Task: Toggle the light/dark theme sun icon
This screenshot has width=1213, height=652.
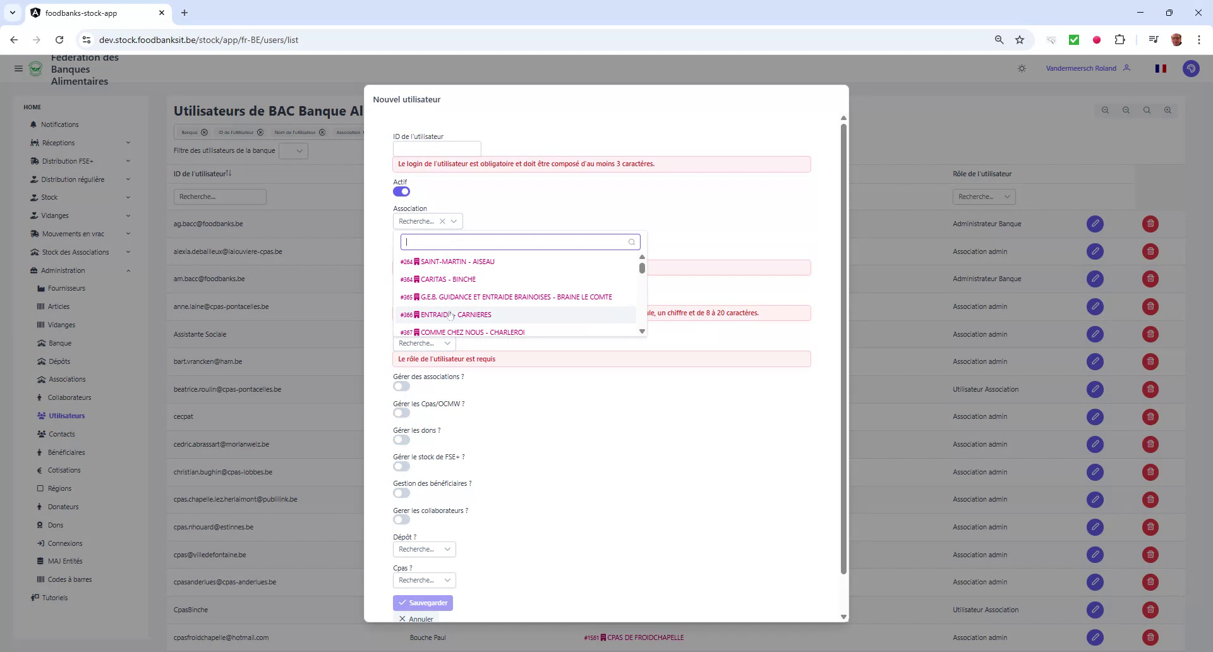Action: tap(1022, 68)
